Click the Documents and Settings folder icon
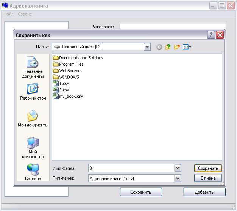 [x=56, y=58]
